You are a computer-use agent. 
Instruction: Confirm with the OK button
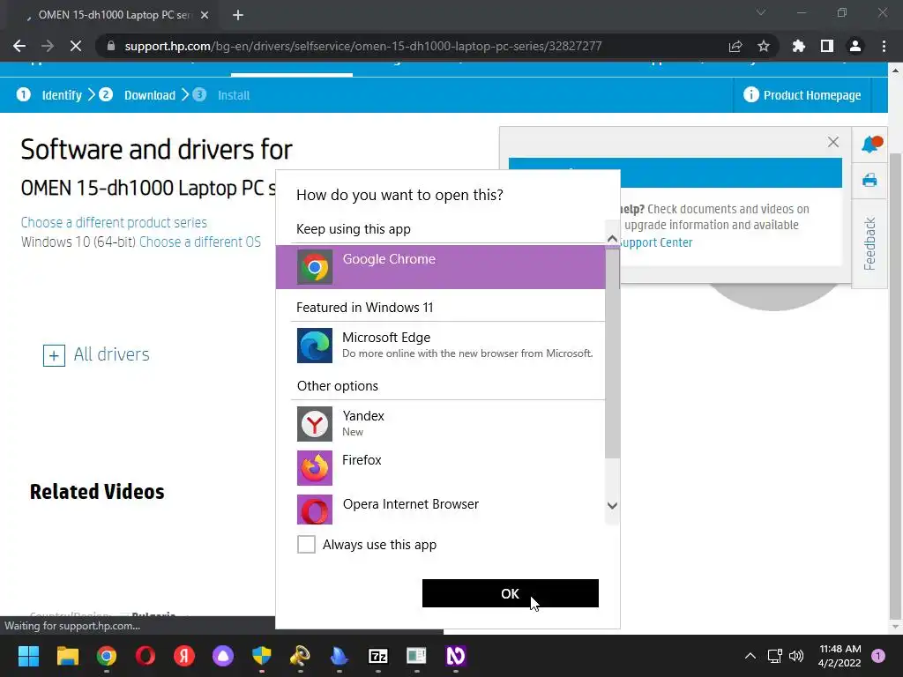pos(511,593)
